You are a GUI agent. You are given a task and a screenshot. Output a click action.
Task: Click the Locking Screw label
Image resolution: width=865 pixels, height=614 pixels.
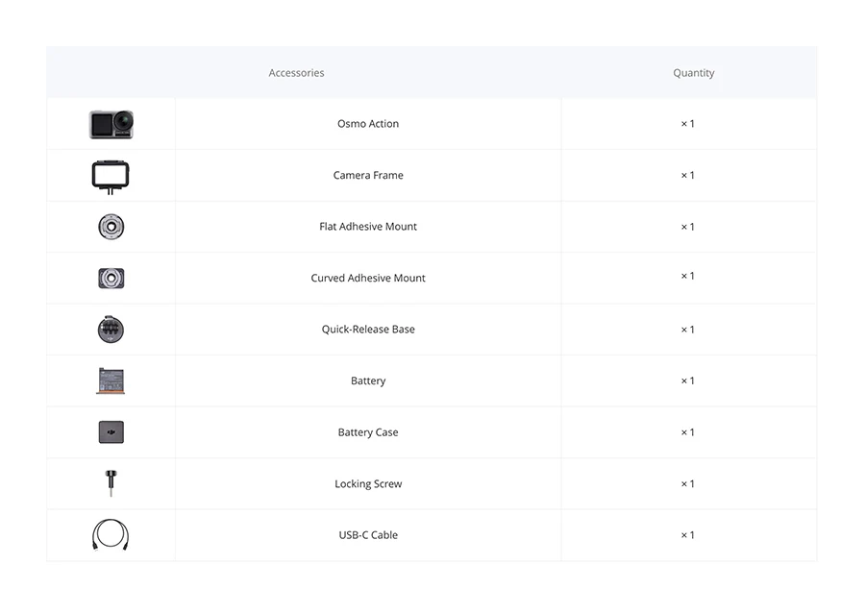point(368,484)
